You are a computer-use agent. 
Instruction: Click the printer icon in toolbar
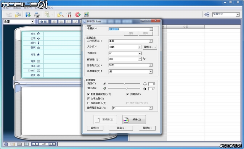(37, 15)
